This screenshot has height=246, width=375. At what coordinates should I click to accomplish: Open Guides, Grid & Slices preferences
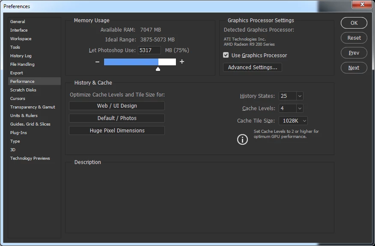pos(34,124)
